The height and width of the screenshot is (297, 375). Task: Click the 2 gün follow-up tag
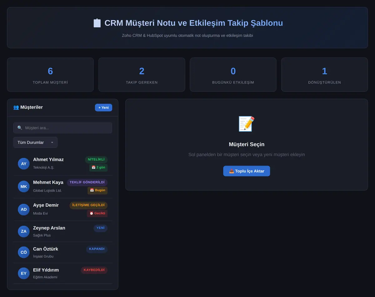pos(98,168)
